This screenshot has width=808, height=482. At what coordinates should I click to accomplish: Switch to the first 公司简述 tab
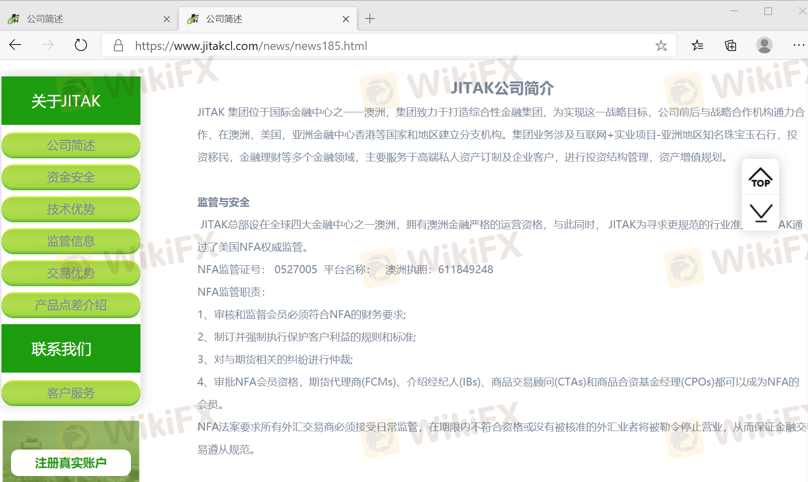pos(85,19)
